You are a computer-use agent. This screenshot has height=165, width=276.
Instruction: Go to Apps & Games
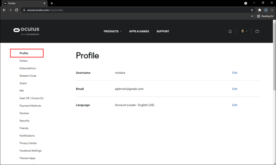pos(139,31)
